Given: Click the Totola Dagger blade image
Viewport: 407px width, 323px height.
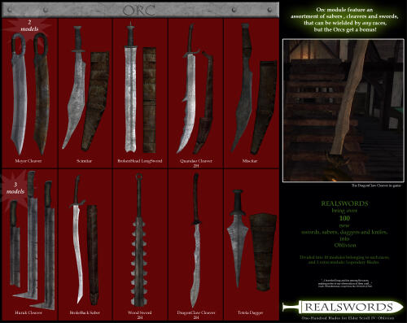Looking at the screenshot, I should [238, 238].
